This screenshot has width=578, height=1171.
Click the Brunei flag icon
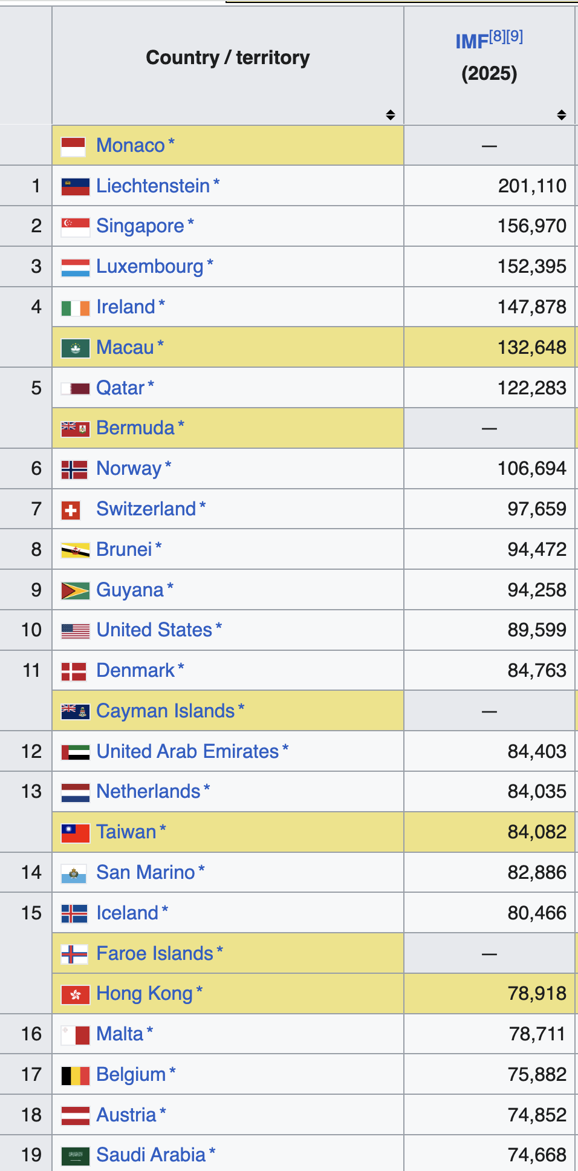coord(76,550)
